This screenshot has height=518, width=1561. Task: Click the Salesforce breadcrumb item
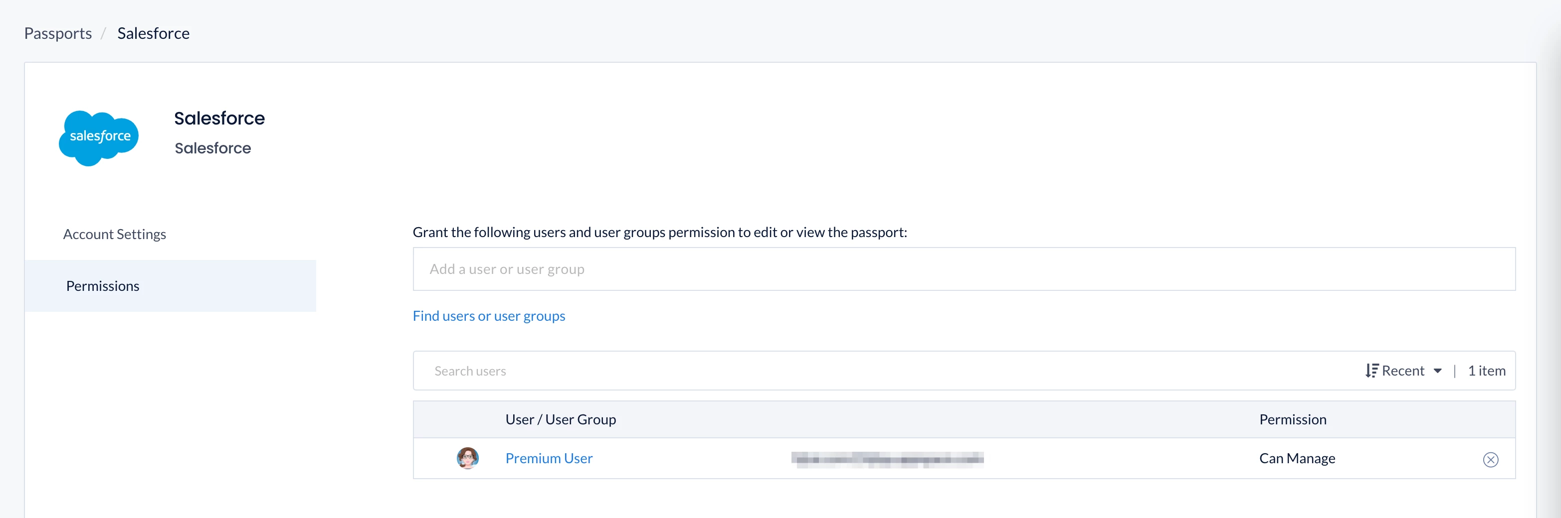tap(153, 33)
